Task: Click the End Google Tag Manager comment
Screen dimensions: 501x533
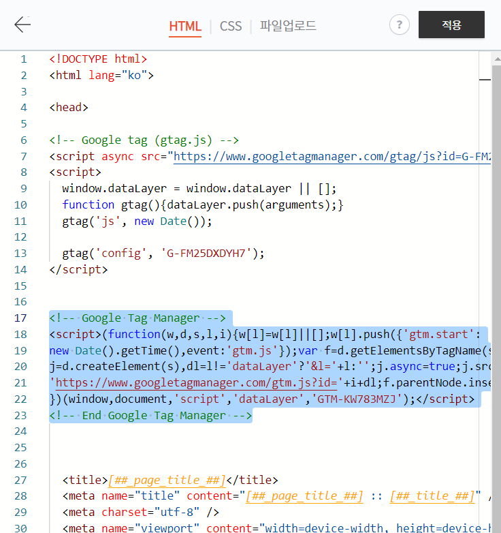Action: [150, 415]
